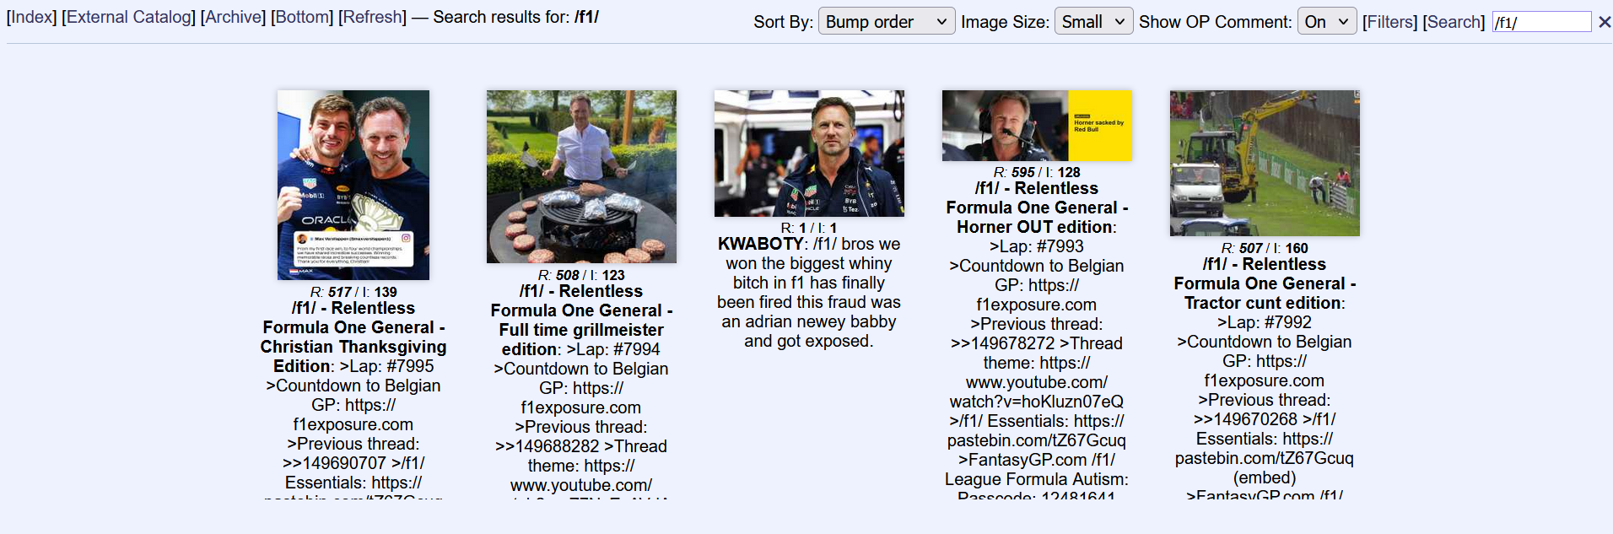The height and width of the screenshot is (534, 1613).
Task: Click the Search link
Action: 1454,22
